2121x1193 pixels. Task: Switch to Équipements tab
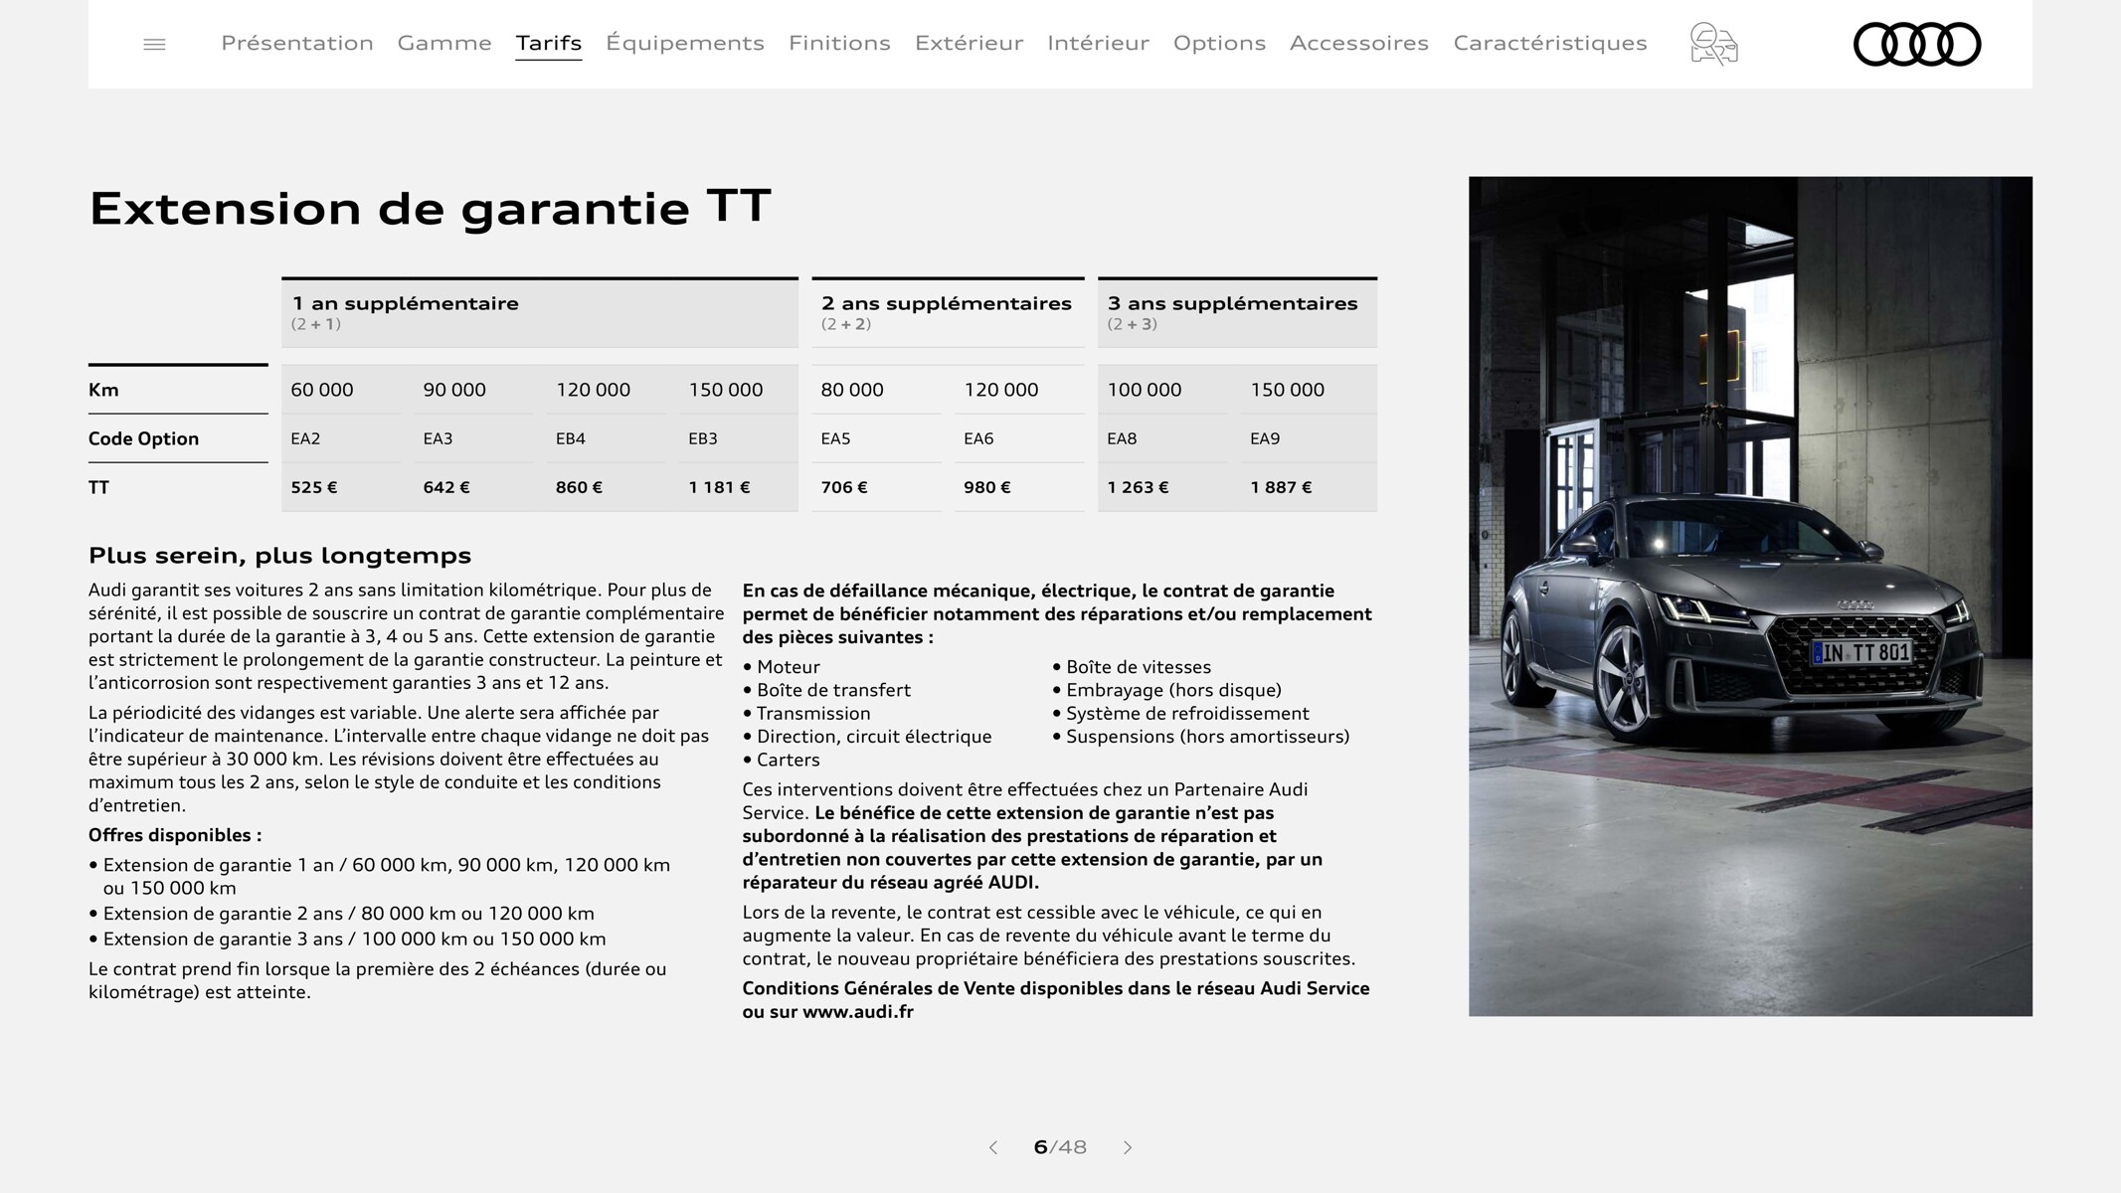tap(685, 43)
